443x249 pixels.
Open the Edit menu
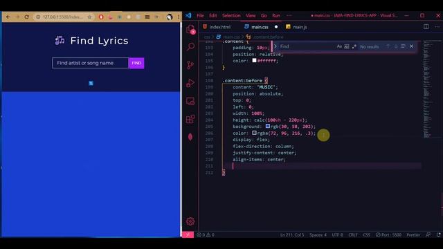pos(213,15)
